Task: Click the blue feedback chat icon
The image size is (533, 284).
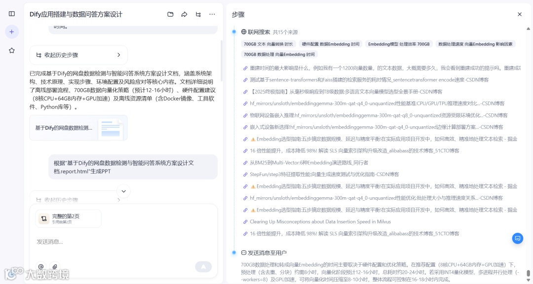Action: click(x=518, y=239)
